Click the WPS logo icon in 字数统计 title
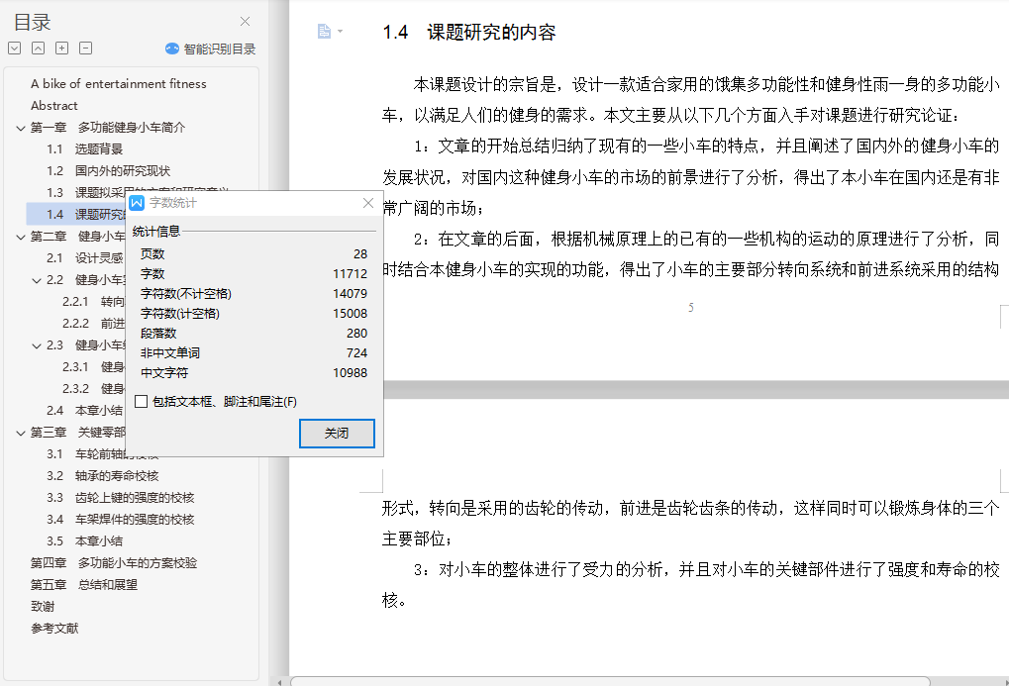1009x686 pixels. (x=137, y=203)
